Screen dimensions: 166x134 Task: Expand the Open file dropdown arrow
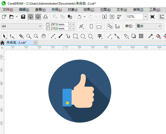tap(17, 17)
